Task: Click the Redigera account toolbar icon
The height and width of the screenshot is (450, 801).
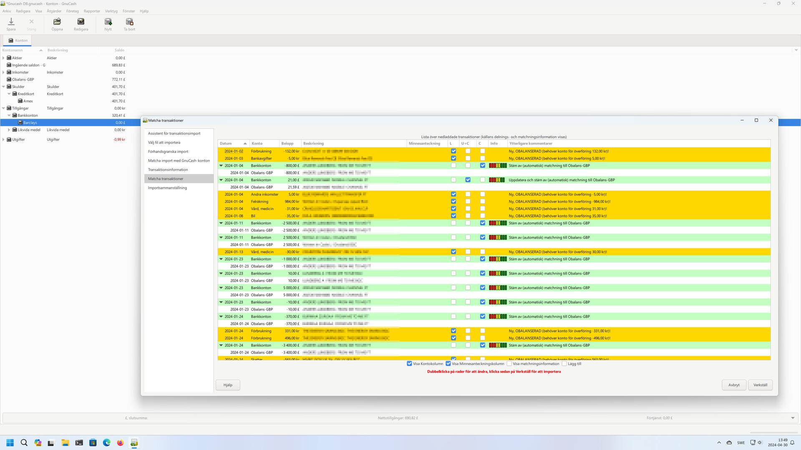Action: tap(81, 22)
